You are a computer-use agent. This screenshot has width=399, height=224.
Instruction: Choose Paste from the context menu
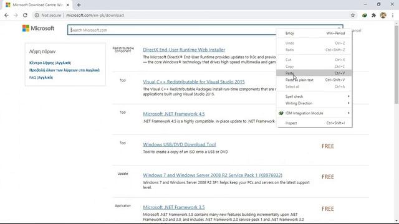tap(314, 73)
